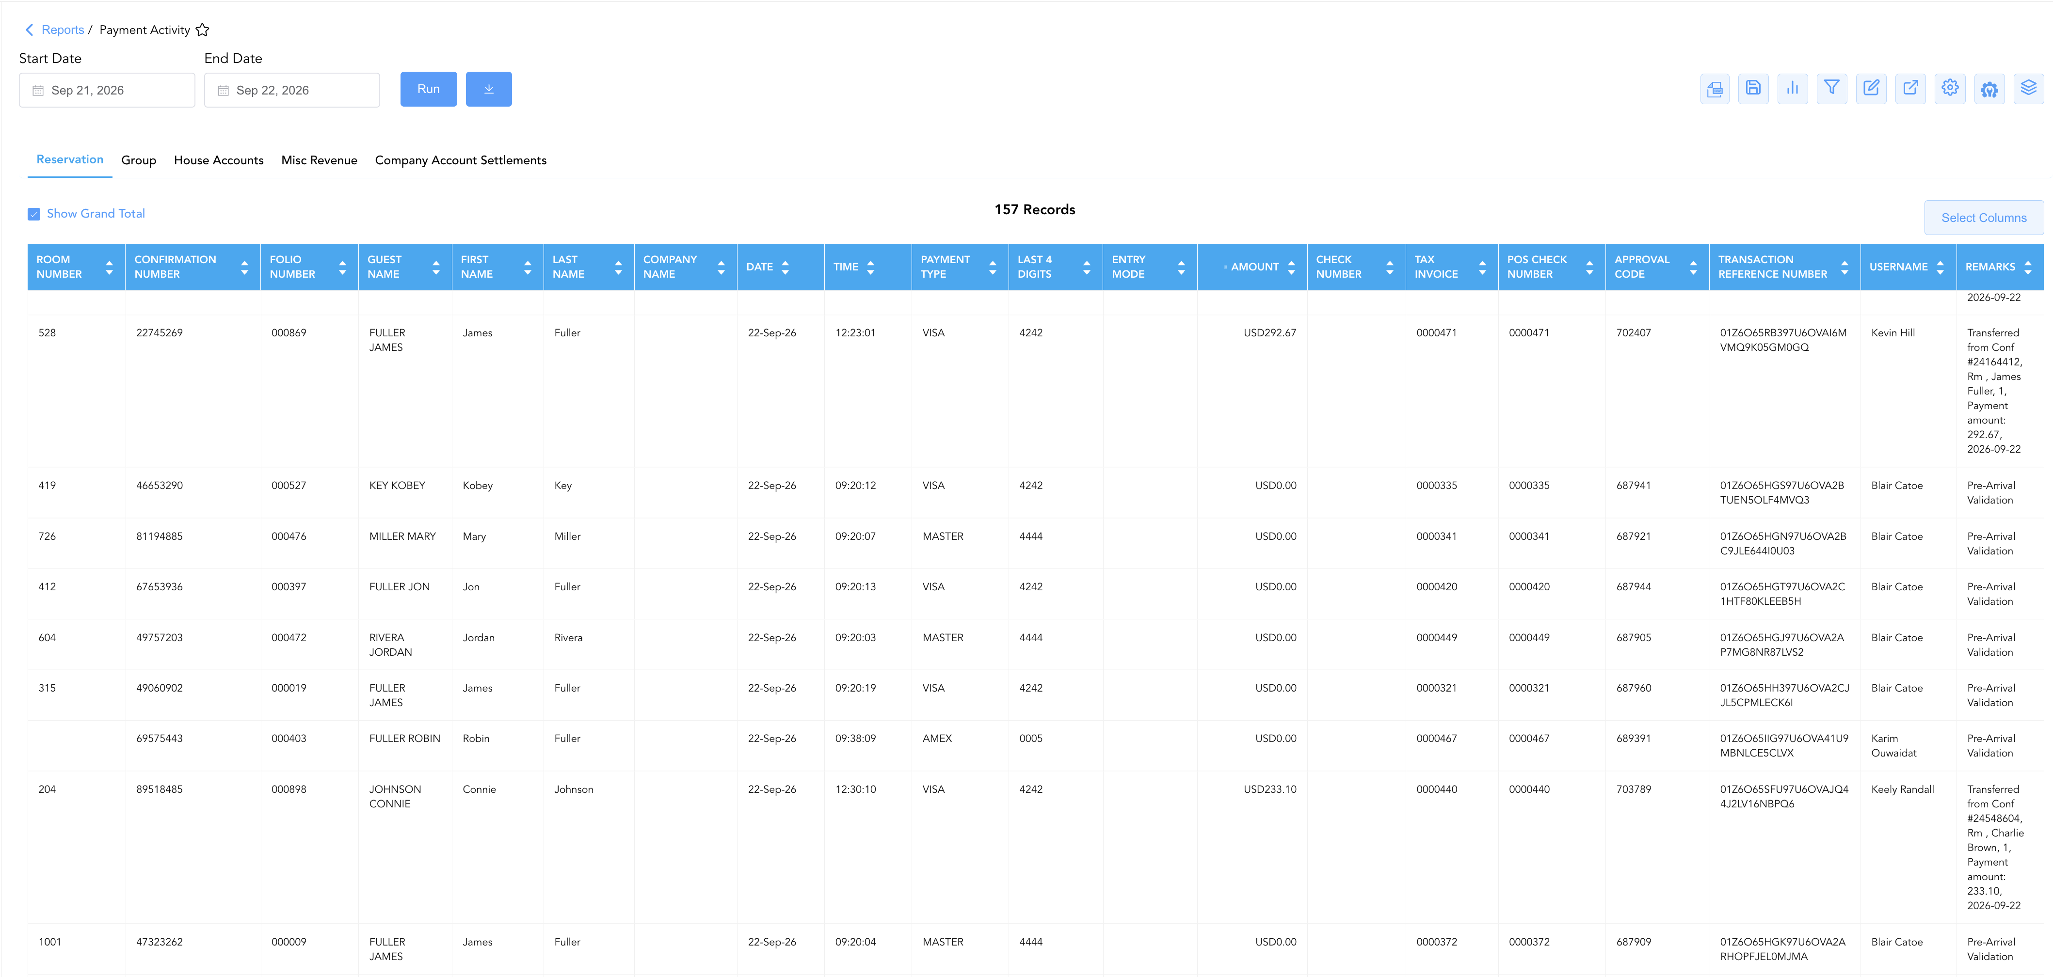
Task: Go back to Reports link
Action: tap(63, 30)
